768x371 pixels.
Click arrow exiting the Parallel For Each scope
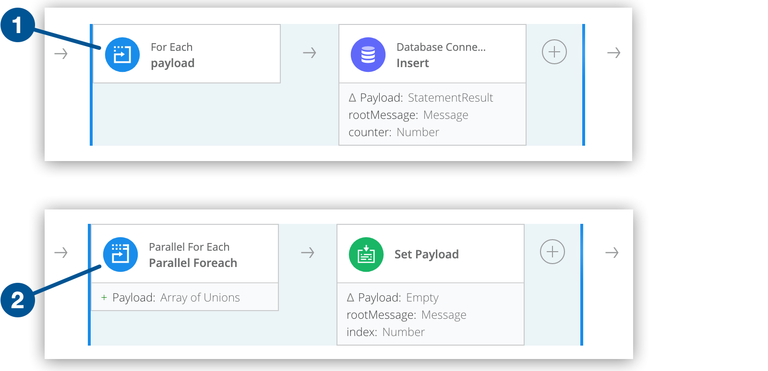[612, 253]
